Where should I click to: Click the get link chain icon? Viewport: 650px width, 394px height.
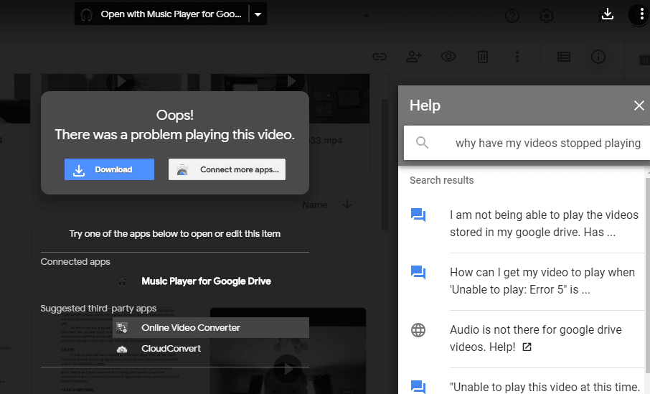[x=380, y=57]
